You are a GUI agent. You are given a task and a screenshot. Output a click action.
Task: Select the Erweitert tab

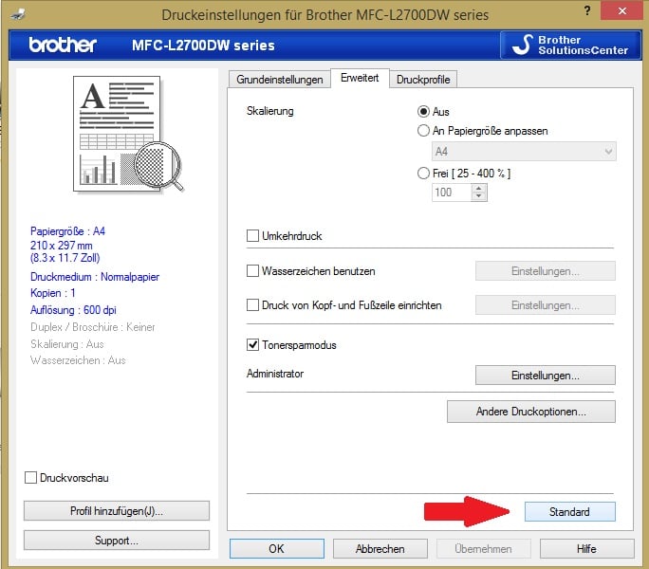tap(360, 79)
